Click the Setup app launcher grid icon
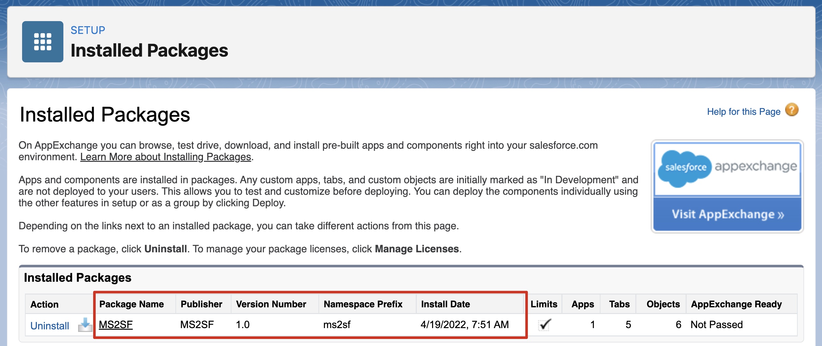Screen dimensions: 822x346 pyautogui.click(x=43, y=42)
